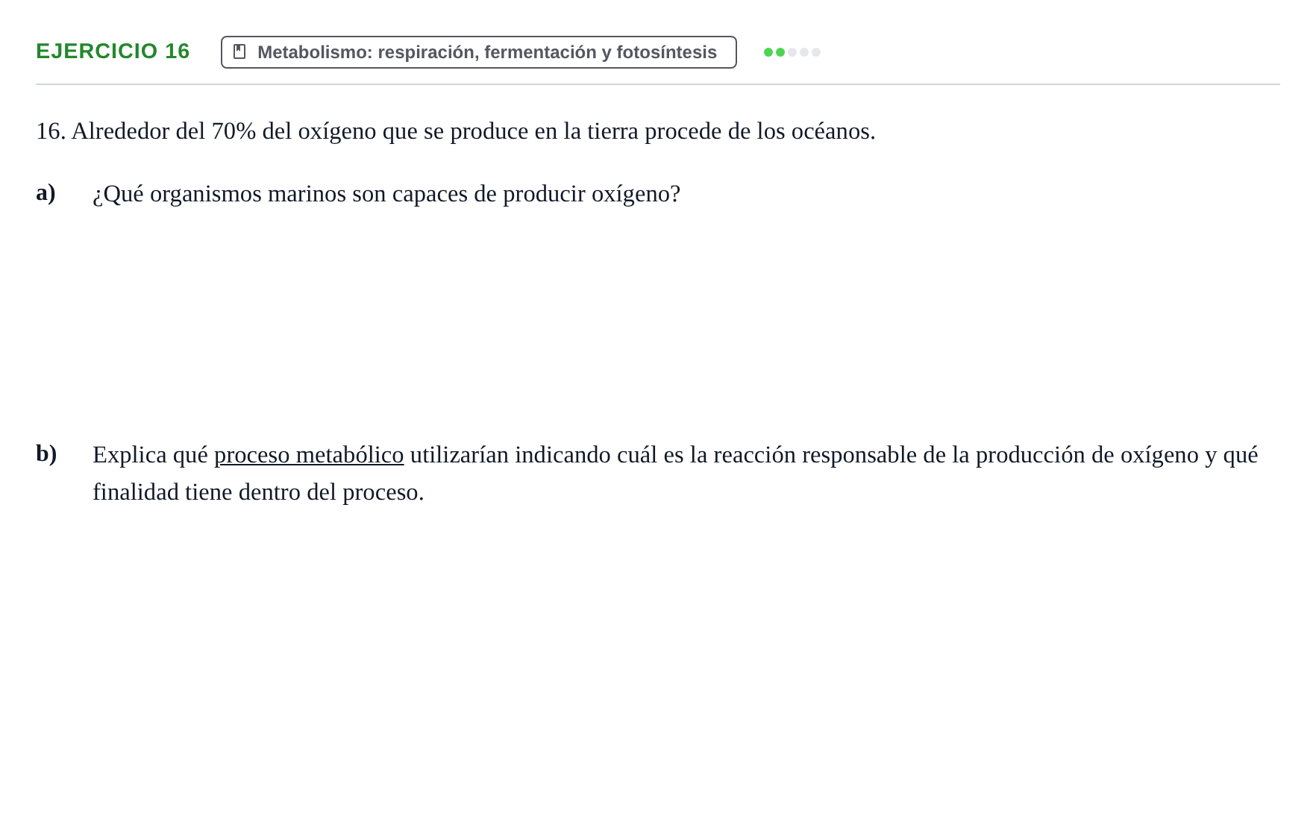Screen dimensions: 1316x813
Task: Click the book icon in topic tag
Action: point(239,51)
